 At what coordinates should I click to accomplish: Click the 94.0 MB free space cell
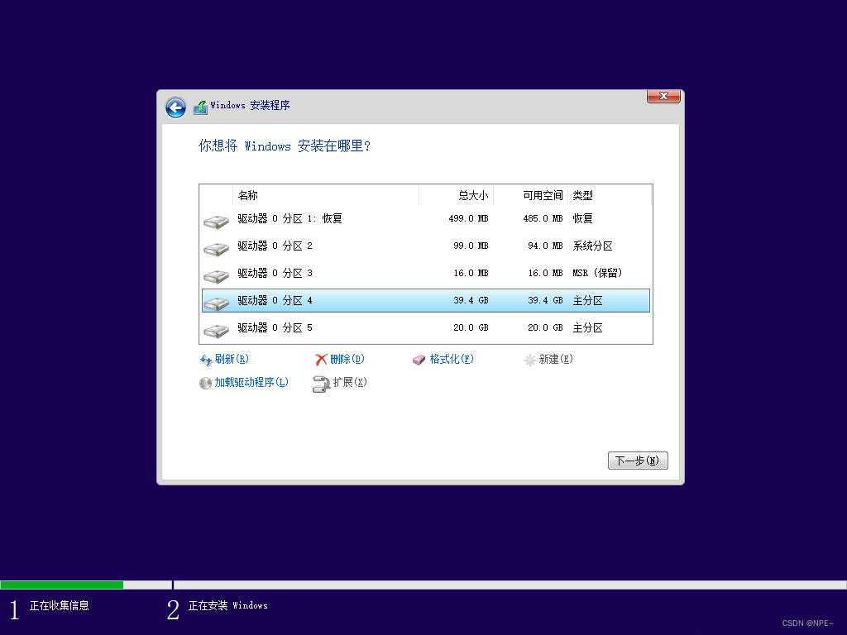[546, 246]
